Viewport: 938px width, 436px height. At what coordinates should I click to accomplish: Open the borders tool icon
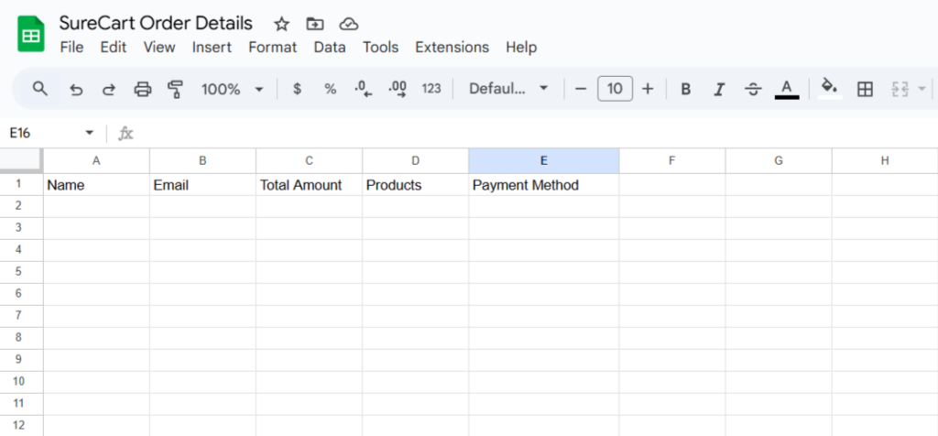pos(864,89)
